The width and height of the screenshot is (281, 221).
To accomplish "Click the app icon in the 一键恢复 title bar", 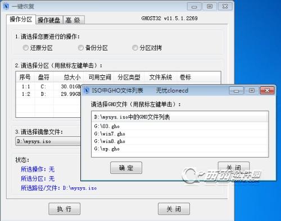I will click(x=6, y=6).
